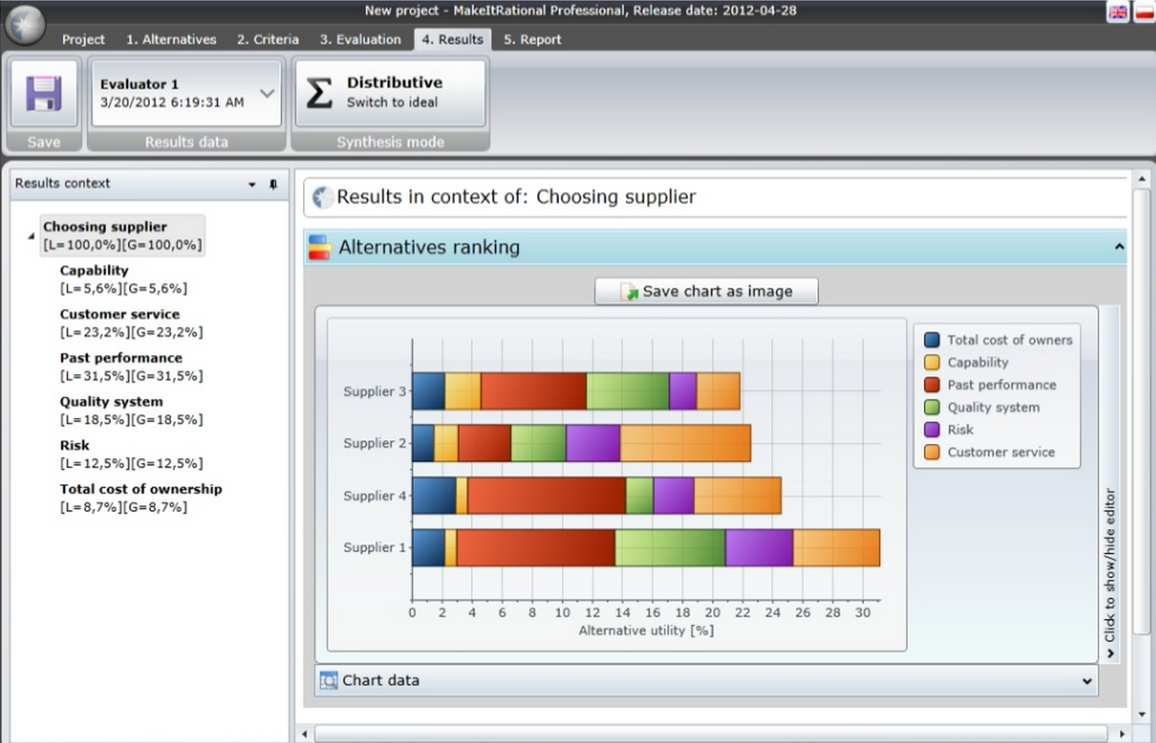
Task: Select the Polish flag language icon
Action: [x=1143, y=12]
